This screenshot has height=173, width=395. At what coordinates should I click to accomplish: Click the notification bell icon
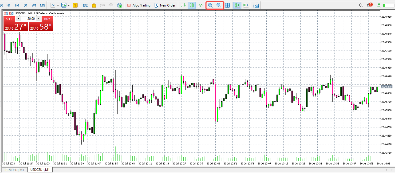coord(368,5)
